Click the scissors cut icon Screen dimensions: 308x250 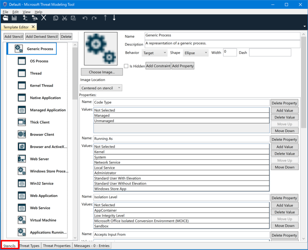click(x=64, y=18)
